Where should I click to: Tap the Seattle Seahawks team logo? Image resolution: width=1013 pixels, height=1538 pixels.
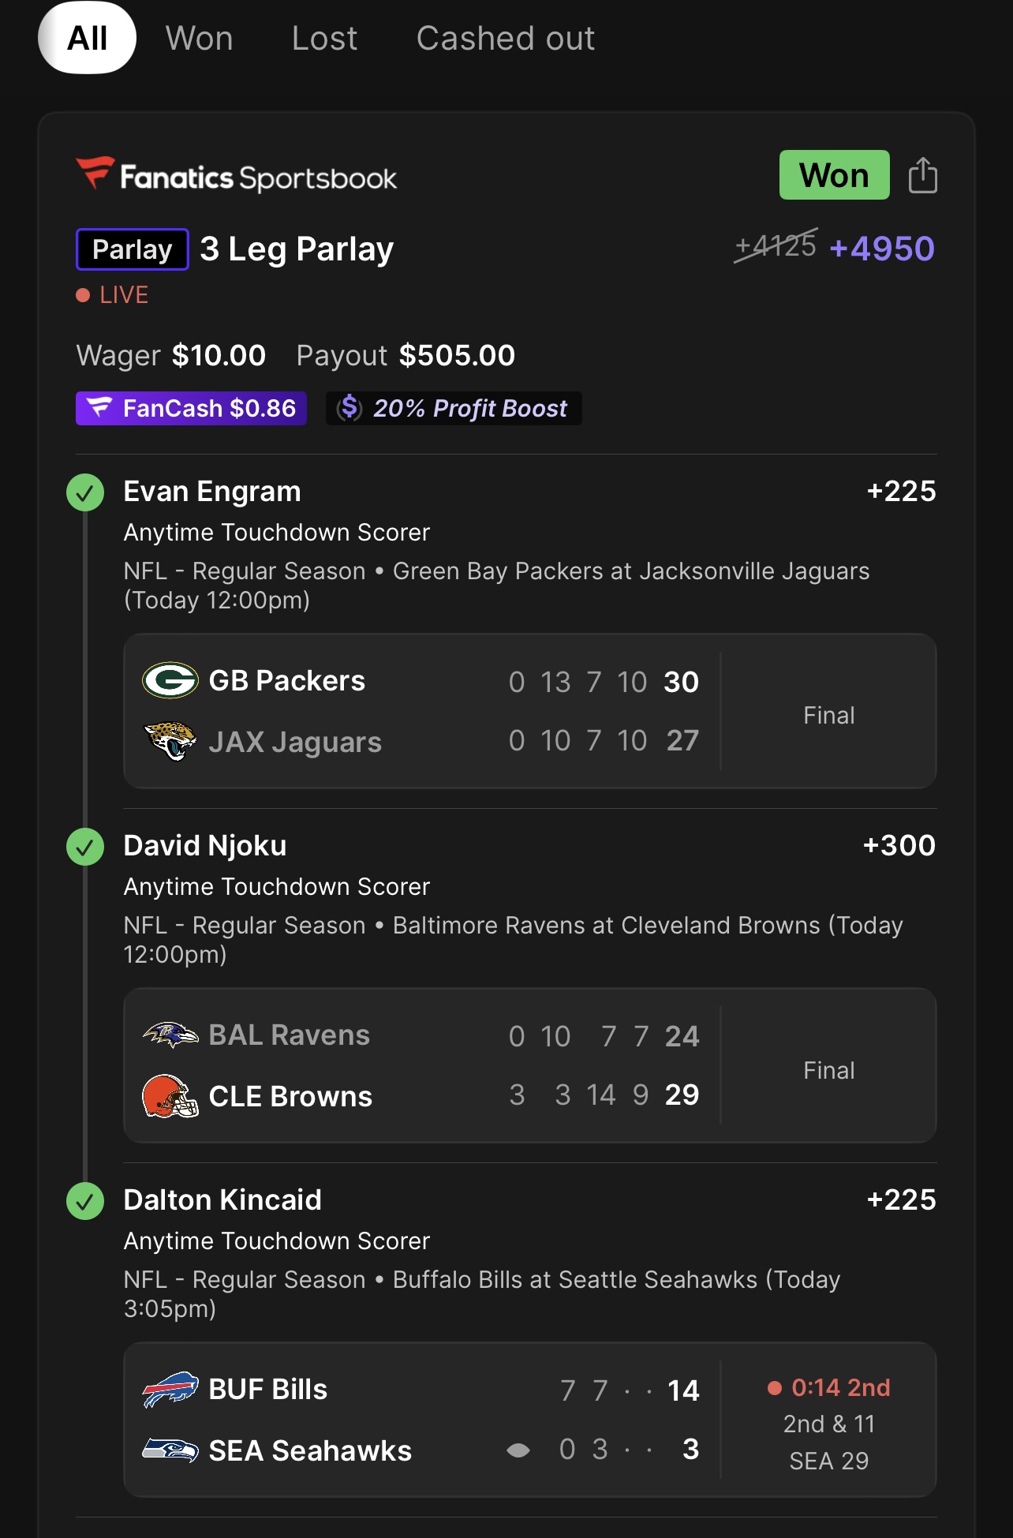tap(170, 1450)
